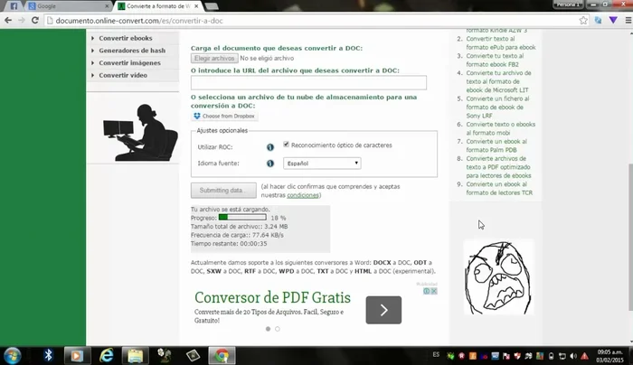Open the Español source language dropdown
Viewport: 633px width, 365px height.
(x=322, y=164)
